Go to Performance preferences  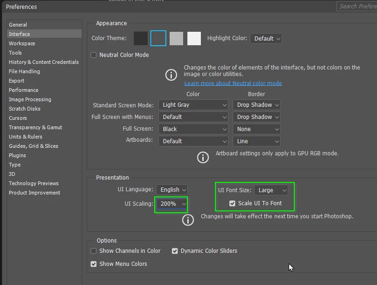(44, 90)
